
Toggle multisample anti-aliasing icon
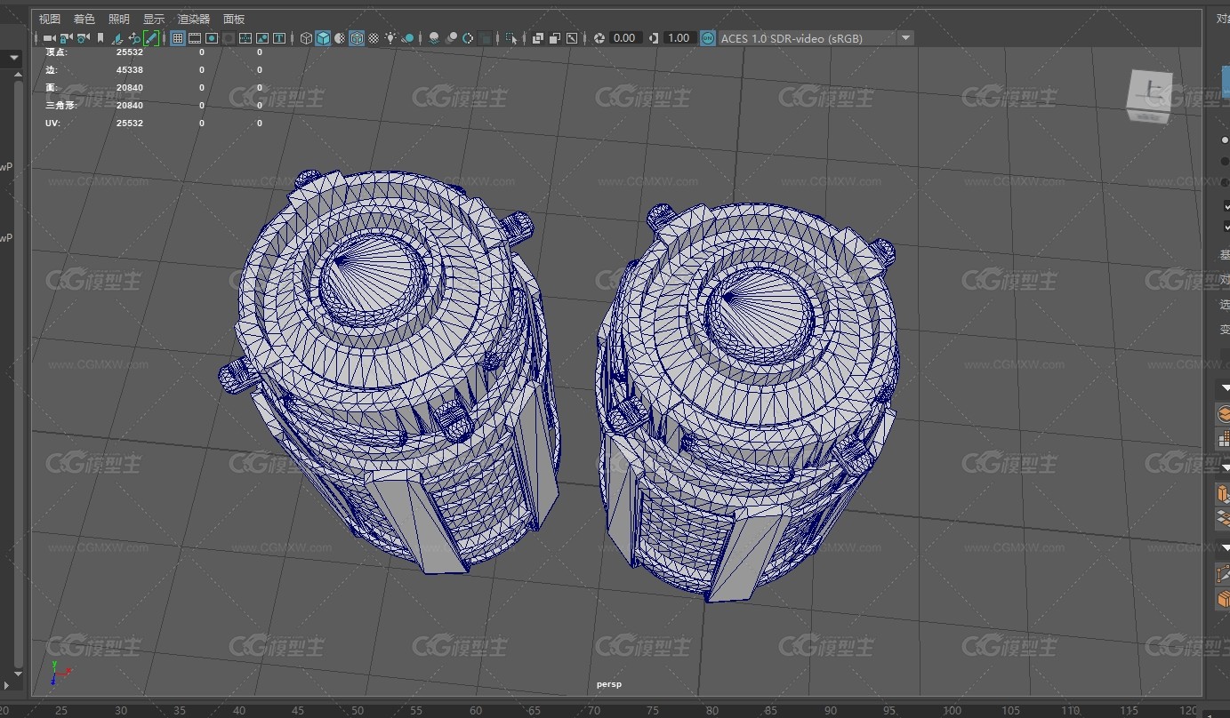coord(468,38)
